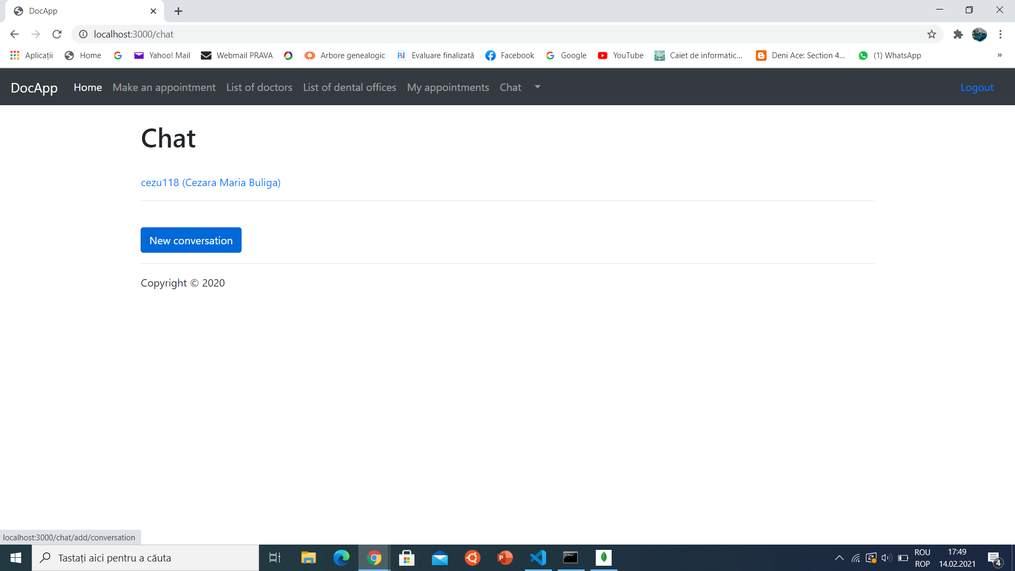1015x571 pixels.
Task: Expand hidden system tray icons
Action: coord(838,557)
